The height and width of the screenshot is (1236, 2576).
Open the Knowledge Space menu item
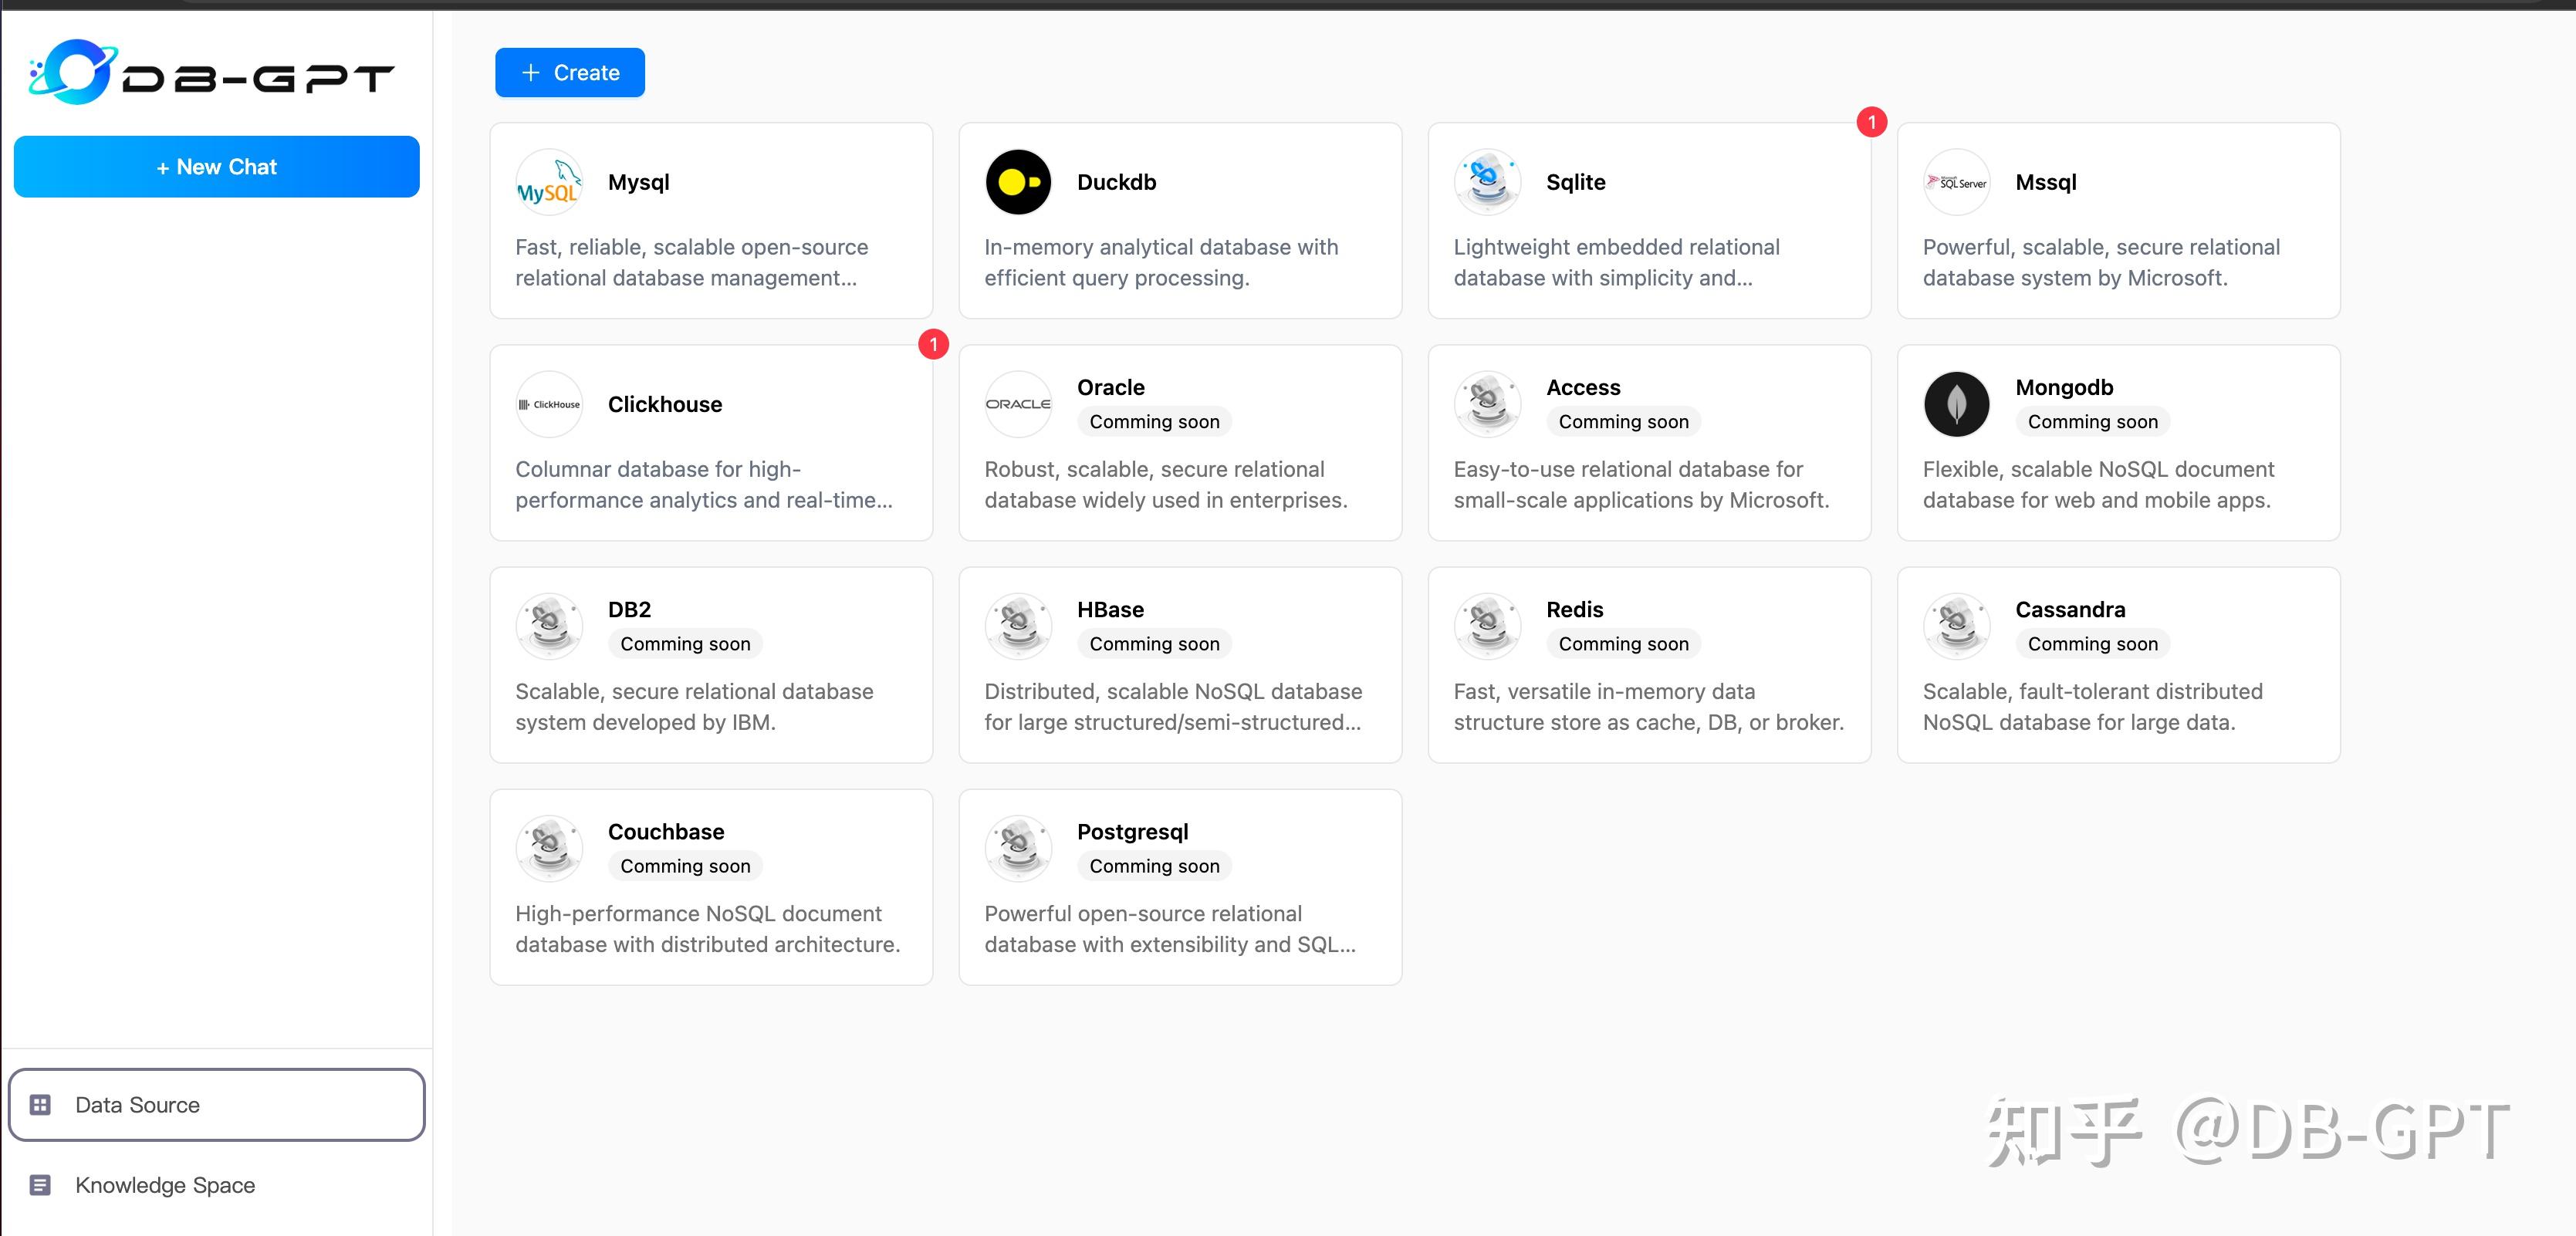pyautogui.click(x=165, y=1185)
